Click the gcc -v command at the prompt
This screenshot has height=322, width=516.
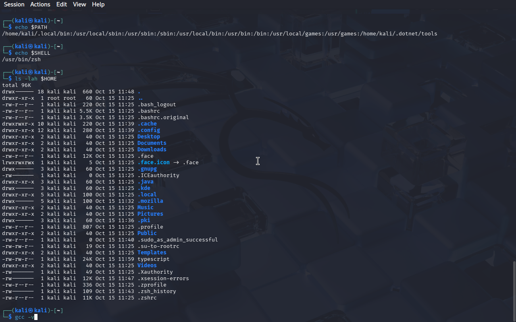click(x=26, y=317)
